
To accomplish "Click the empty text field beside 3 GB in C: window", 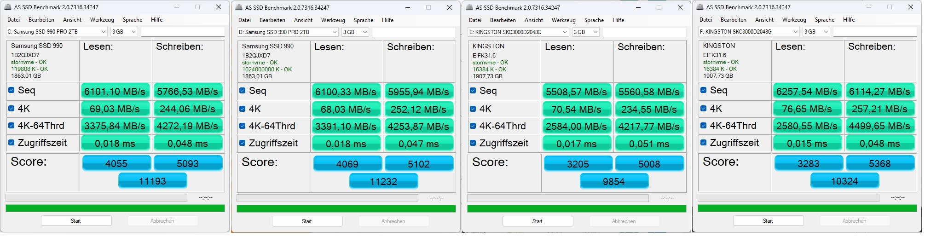I will (183, 32).
